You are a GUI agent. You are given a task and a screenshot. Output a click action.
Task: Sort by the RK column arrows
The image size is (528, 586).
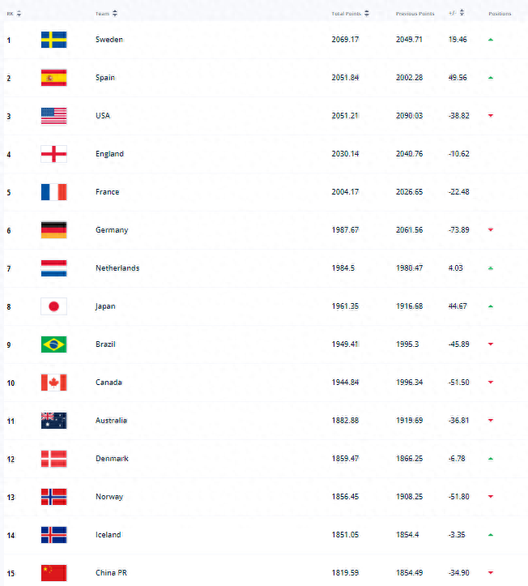[19, 14]
